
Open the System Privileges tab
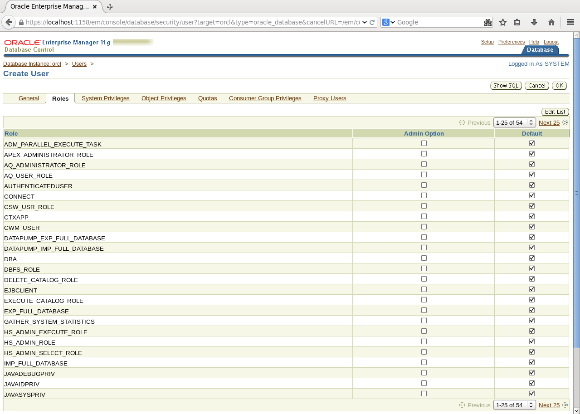point(106,98)
